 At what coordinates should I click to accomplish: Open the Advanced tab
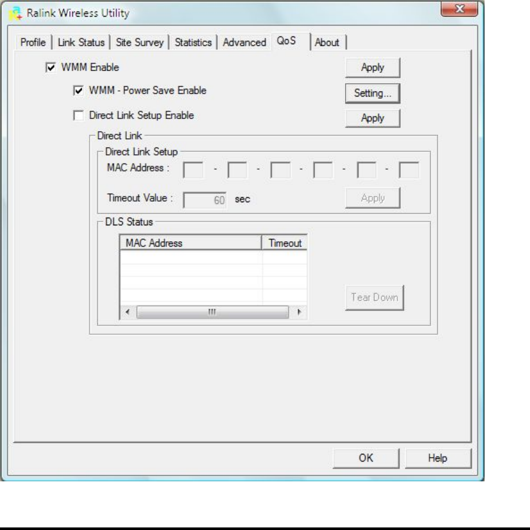(x=245, y=43)
